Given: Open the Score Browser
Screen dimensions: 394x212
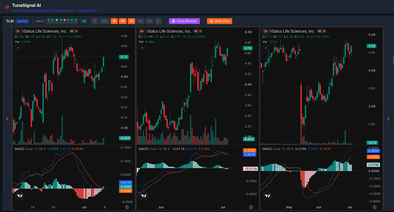Looking at the screenshot, I should coord(184,21).
